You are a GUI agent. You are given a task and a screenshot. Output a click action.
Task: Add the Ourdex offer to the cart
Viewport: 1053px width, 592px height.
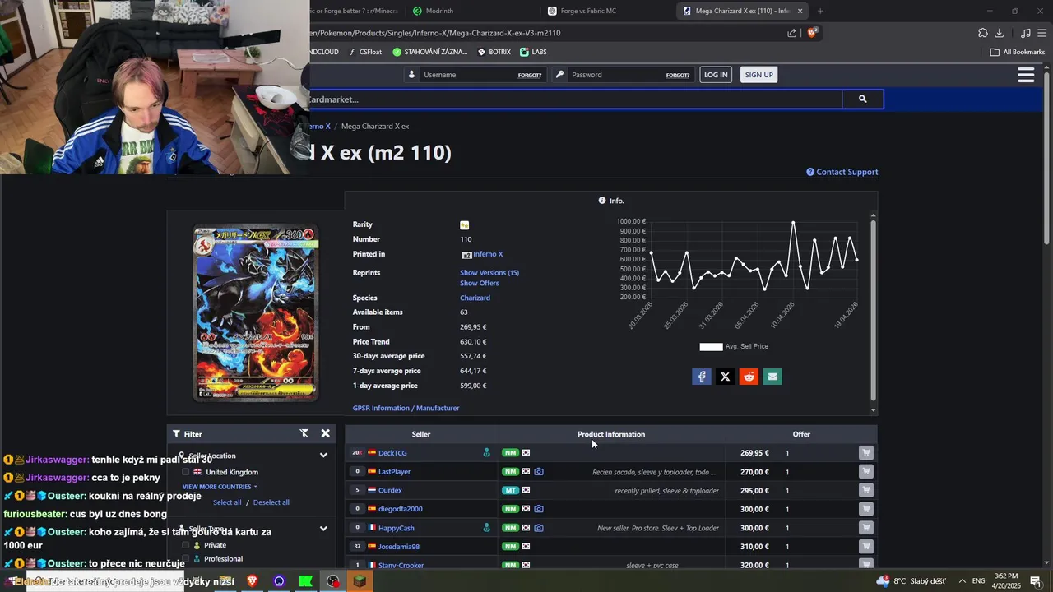[865, 490]
